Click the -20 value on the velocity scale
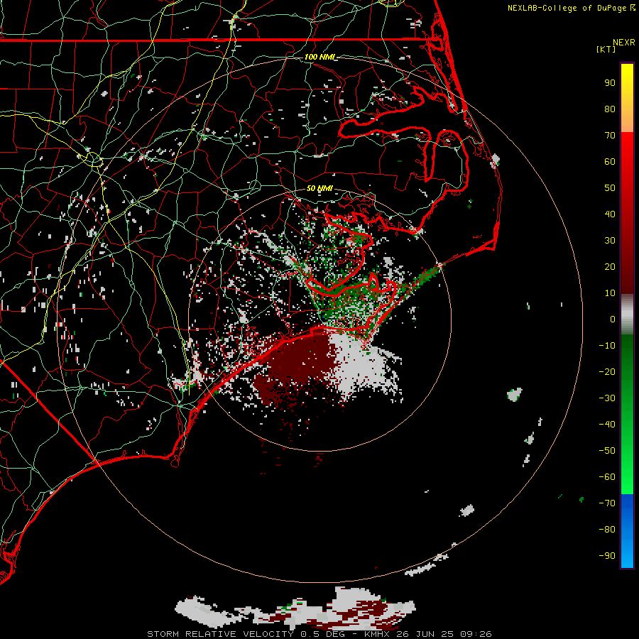 pyautogui.click(x=607, y=372)
